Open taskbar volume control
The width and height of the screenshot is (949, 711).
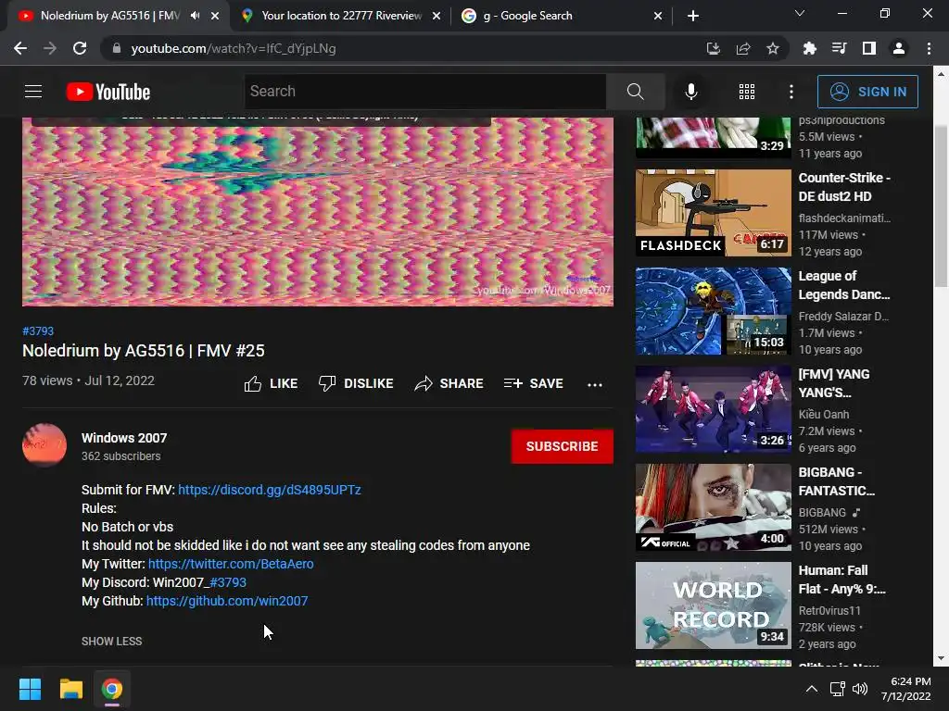click(860, 689)
